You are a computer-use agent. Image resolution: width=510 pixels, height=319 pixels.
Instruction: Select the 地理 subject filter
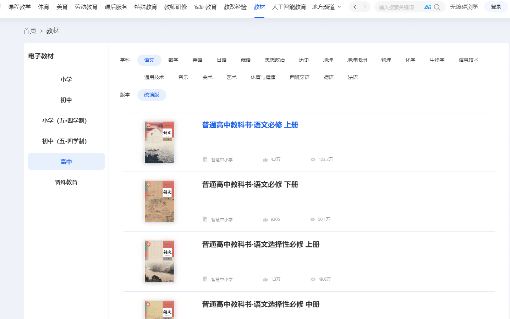tap(328, 60)
